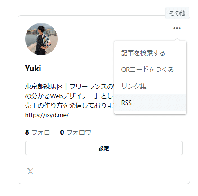Open the フォロー following list
Screen dimensions: 198x196
[44, 132]
